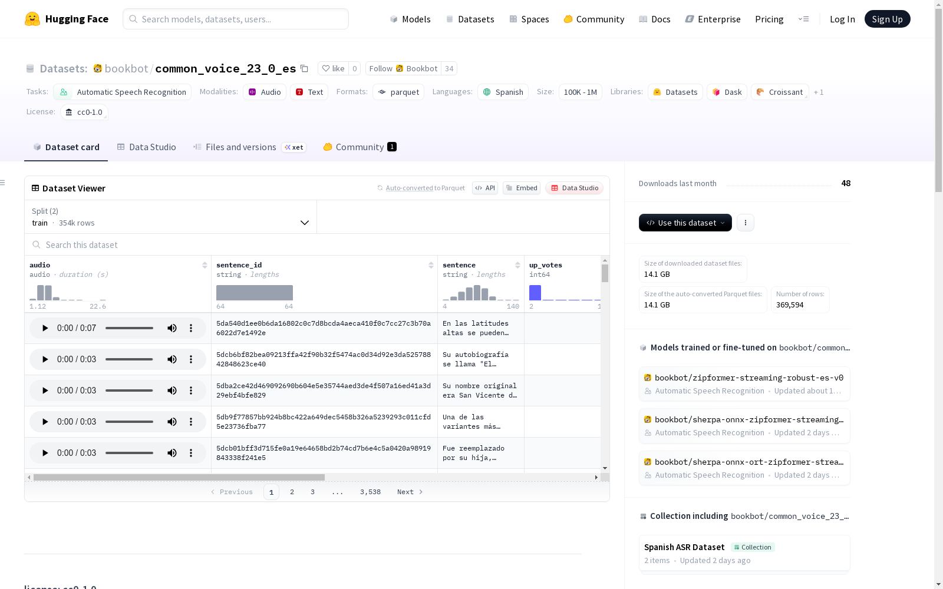Open the kebab menu beside Use this dataset
The width and height of the screenshot is (943, 589).
pos(746,223)
